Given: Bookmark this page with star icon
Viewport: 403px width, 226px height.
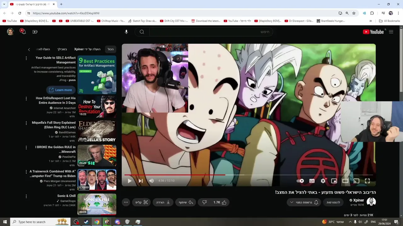Looking at the screenshot, I should tap(354, 13).
